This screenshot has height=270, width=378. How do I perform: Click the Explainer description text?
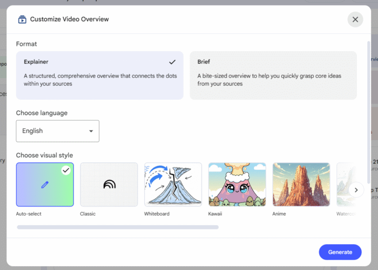[100, 80]
